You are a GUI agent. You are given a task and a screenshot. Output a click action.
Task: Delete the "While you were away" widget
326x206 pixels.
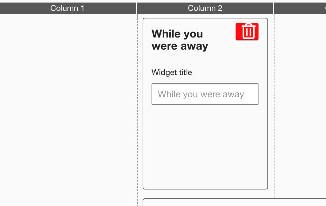coord(247,31)
